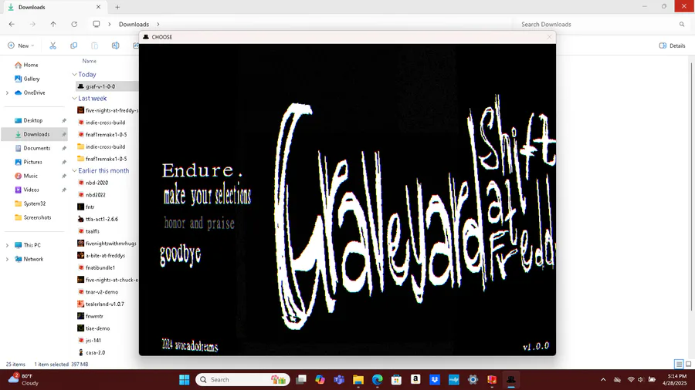Open Task View from the taskbar

tap(301, 379)
